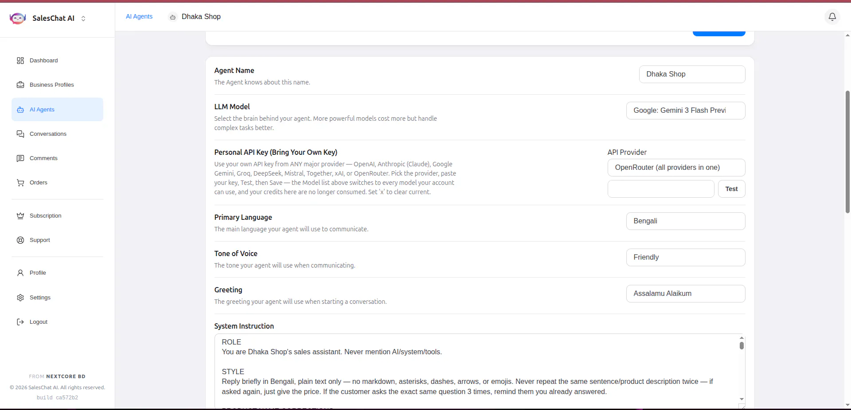Click the Orders shopping cart icon
851x410 pixels.
[20, 183]
